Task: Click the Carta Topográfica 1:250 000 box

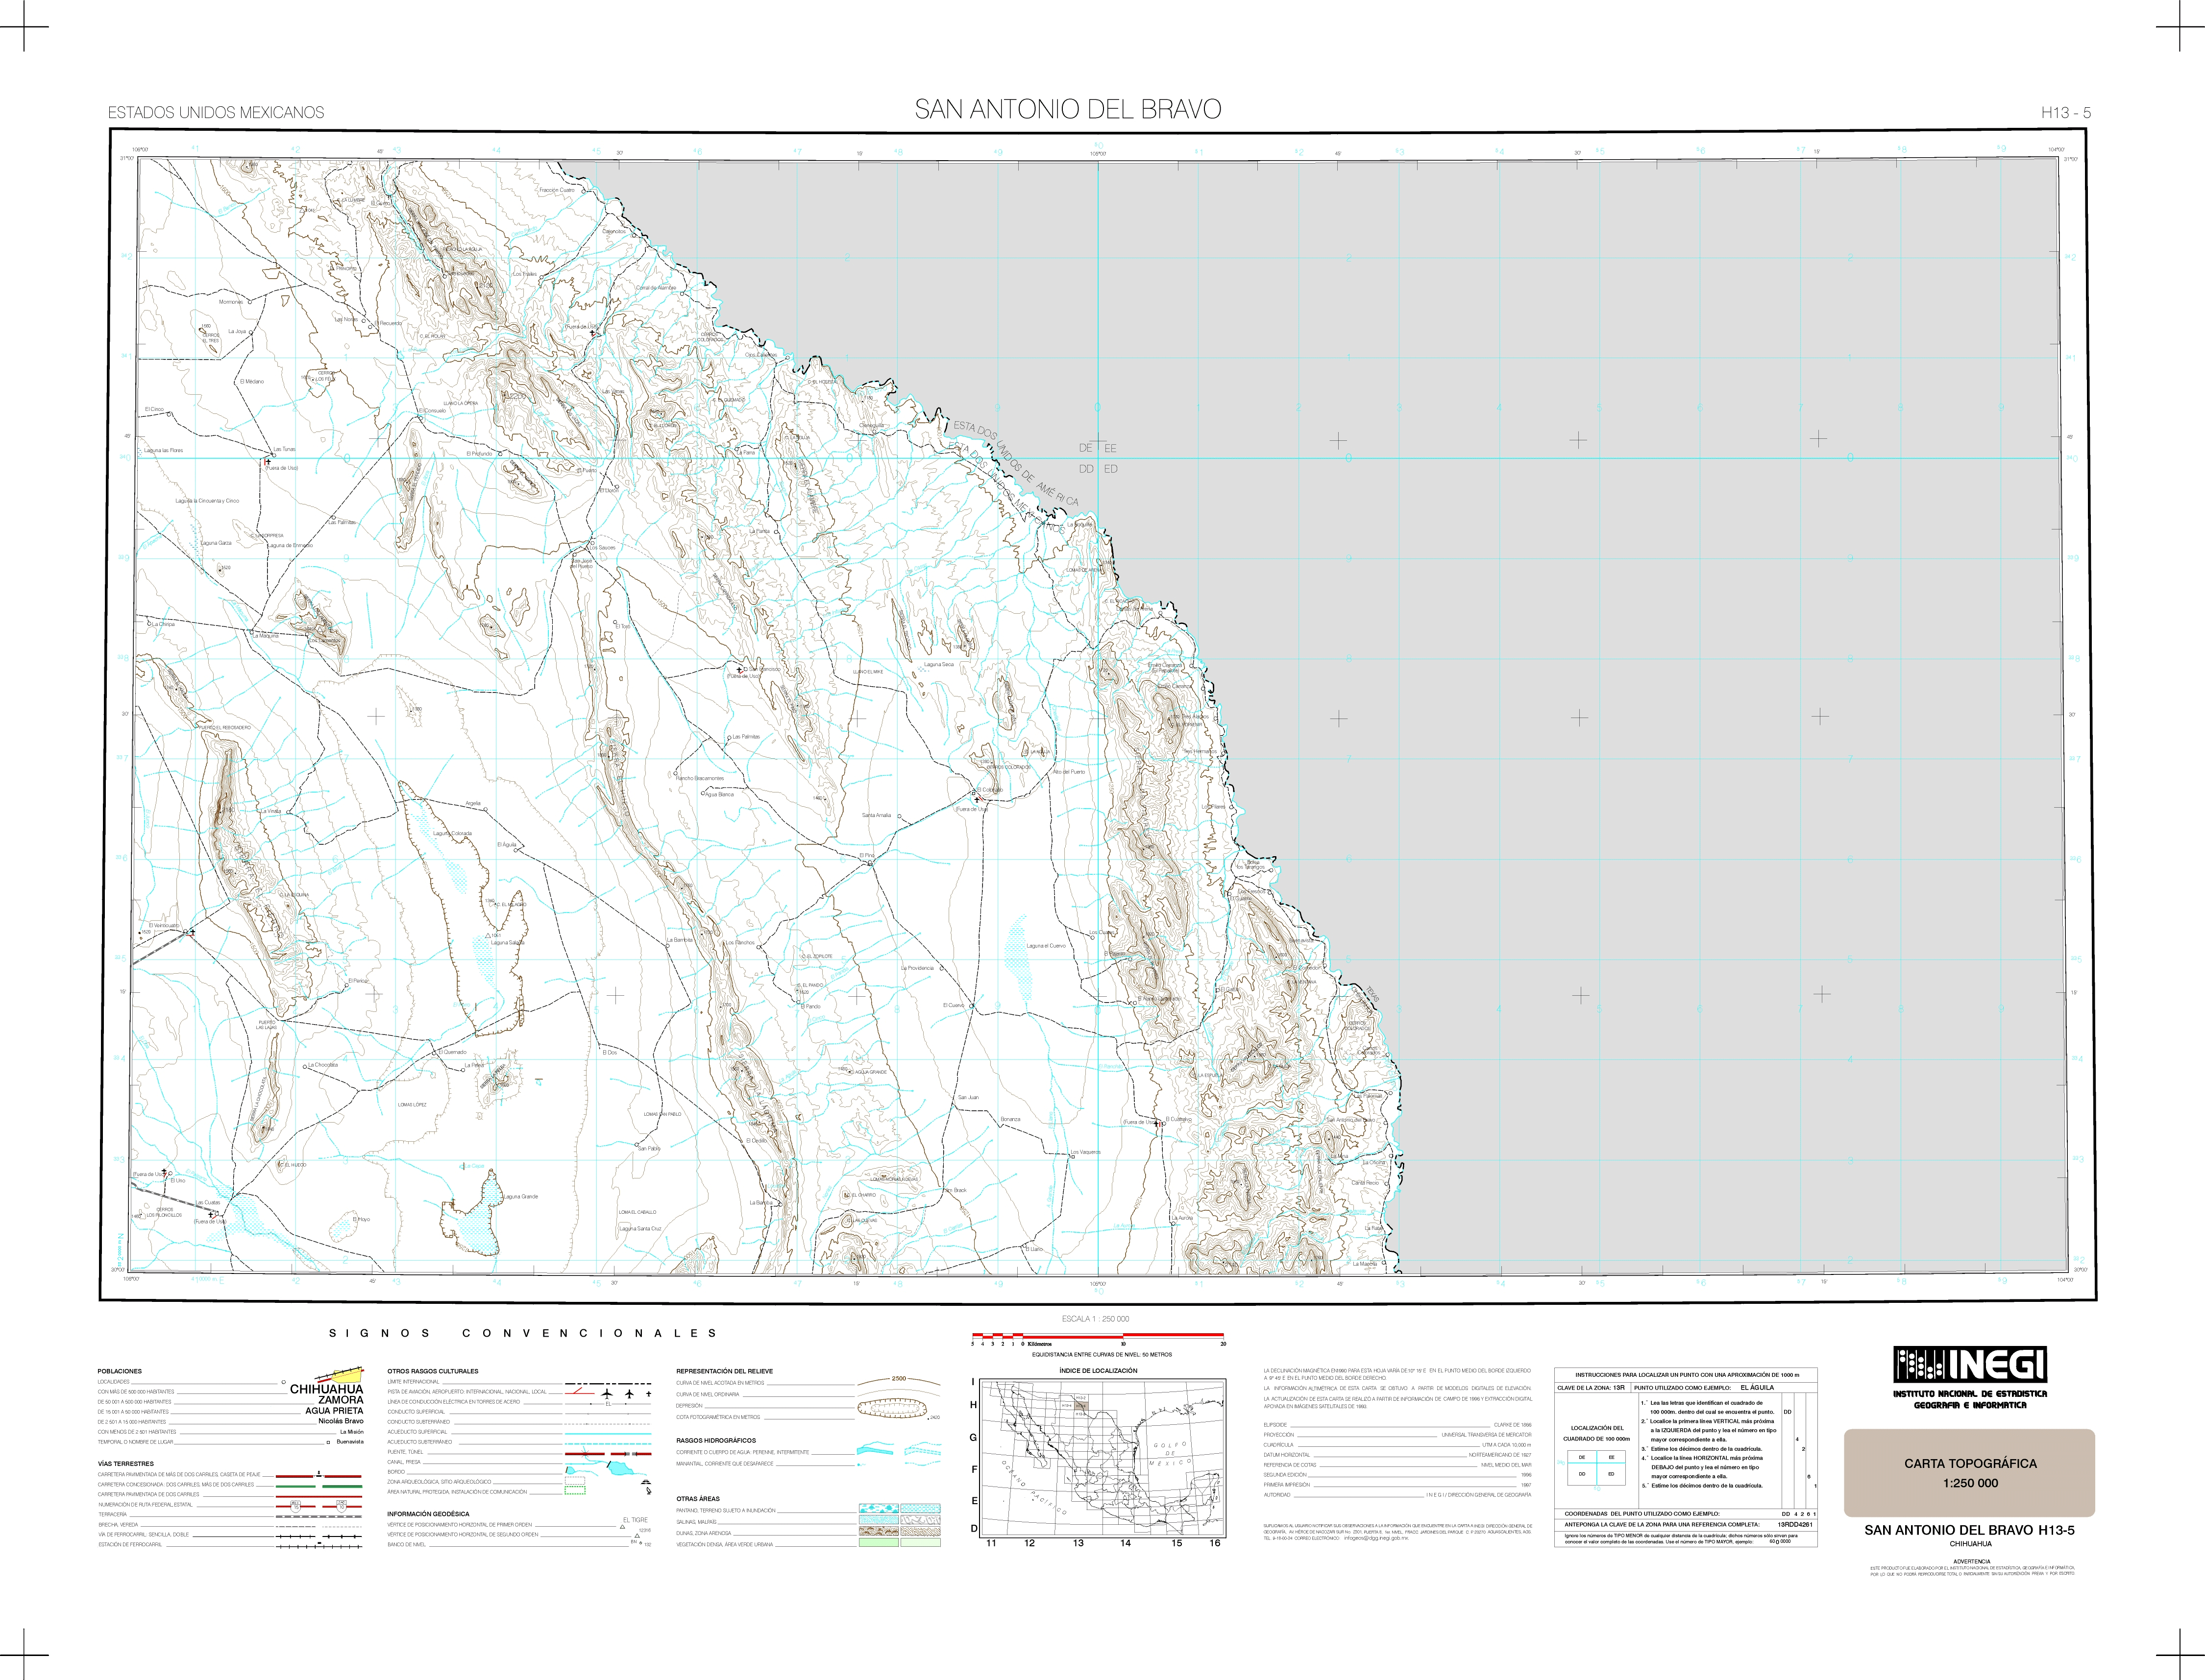Action: pos(1969,1472)
